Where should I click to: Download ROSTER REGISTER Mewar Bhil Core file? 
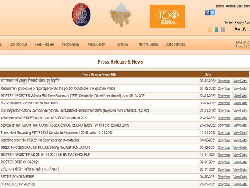coord(224,96)
